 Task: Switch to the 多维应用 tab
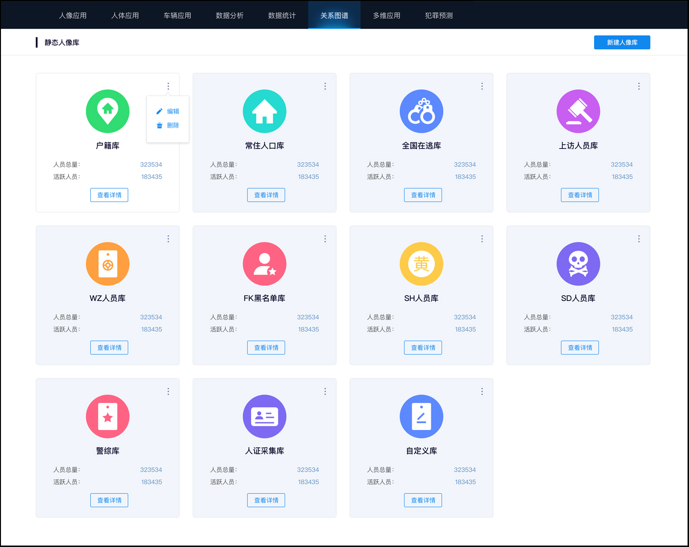(x=387, y=15)
